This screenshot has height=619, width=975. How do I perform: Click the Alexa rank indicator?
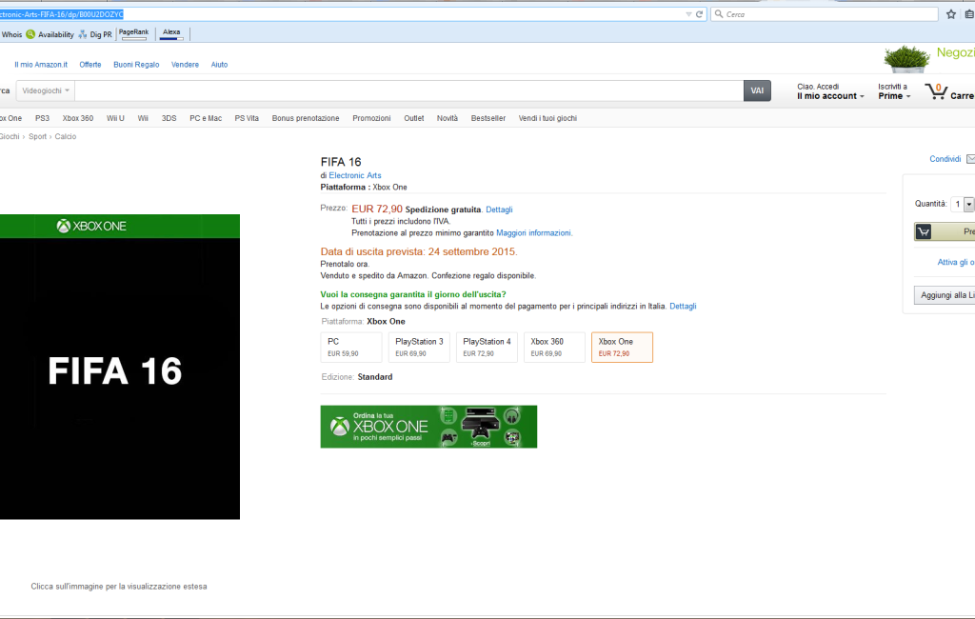[x=171, y=34]
